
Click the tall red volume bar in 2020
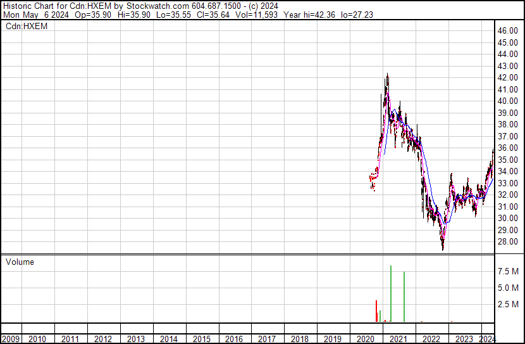pyautogui.click(x=376, y=311)
